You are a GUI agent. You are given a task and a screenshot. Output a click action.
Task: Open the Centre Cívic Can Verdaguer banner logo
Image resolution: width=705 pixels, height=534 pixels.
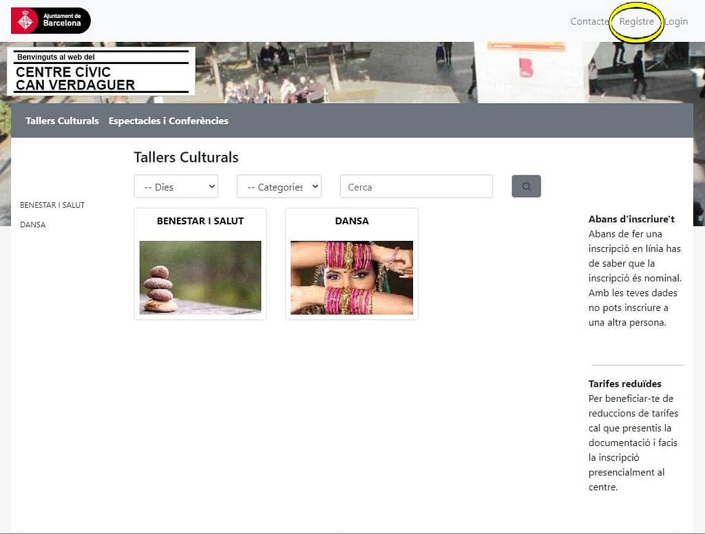pos(101,72)
